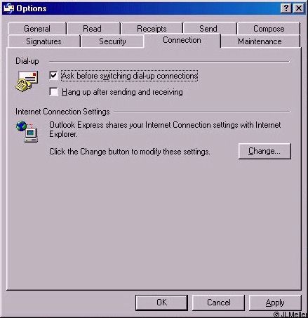Select the Send tab

pos(210,29)
